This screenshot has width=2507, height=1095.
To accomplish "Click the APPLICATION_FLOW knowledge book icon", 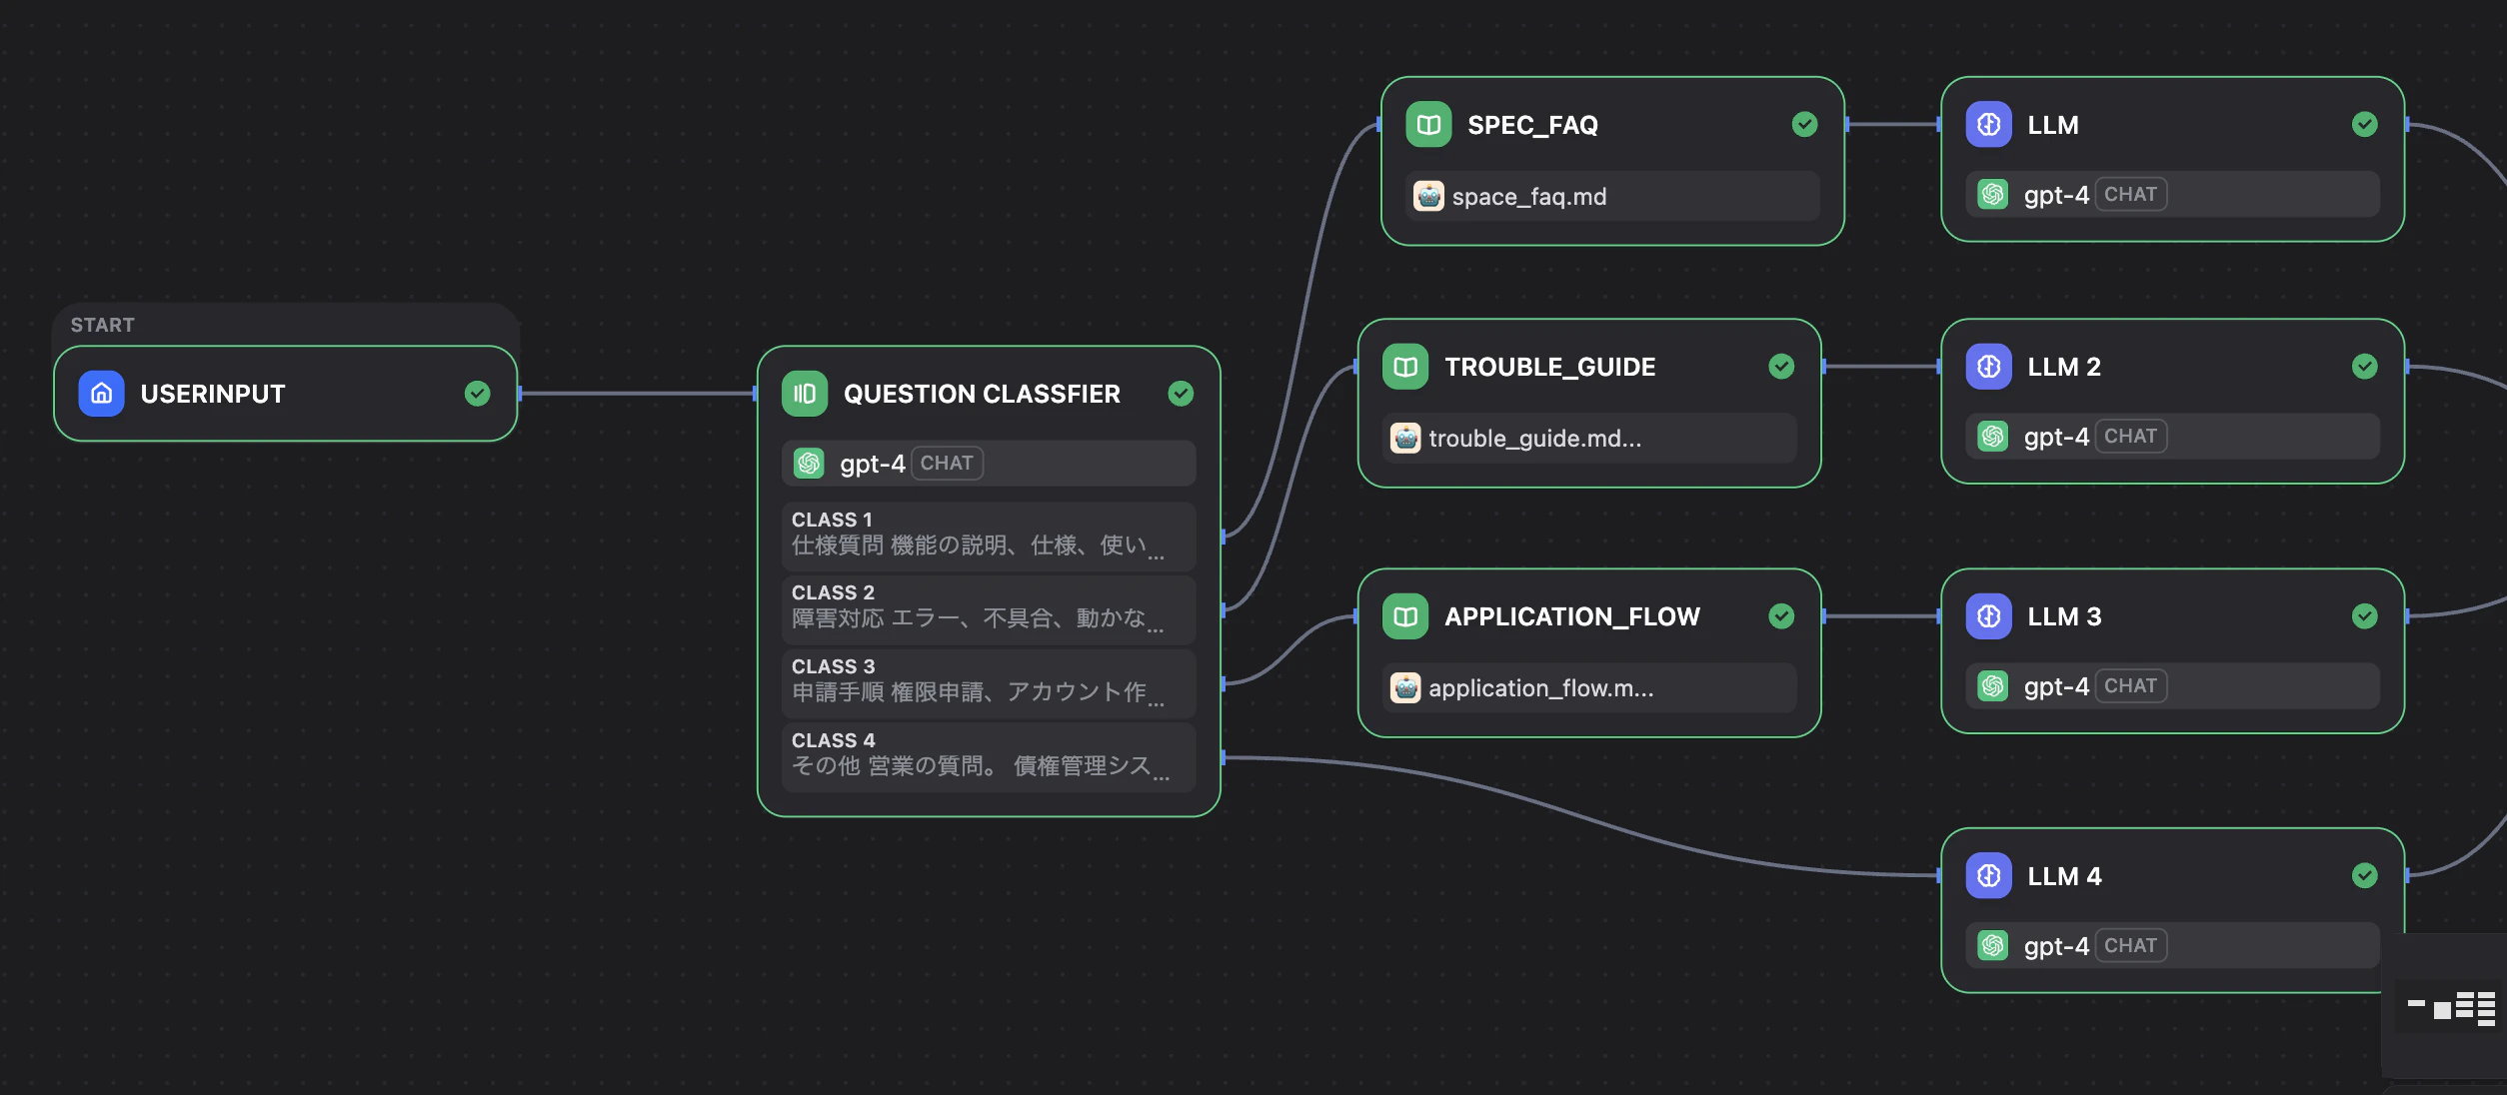I will click(x=1405, y=616).
